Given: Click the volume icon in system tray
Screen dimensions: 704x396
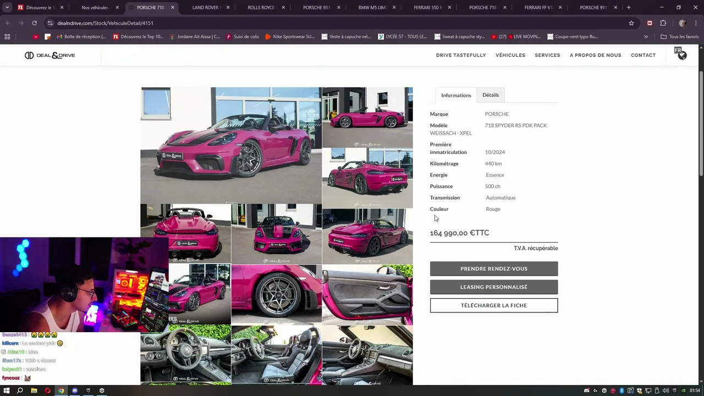Looking at the screenshot, I should [666, 391].
